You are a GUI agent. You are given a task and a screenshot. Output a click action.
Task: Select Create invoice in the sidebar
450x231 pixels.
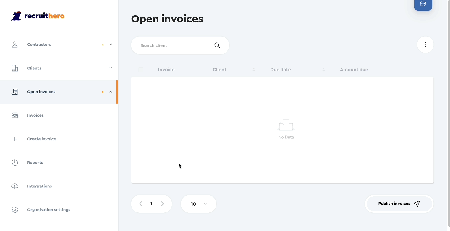click(41, 139)
